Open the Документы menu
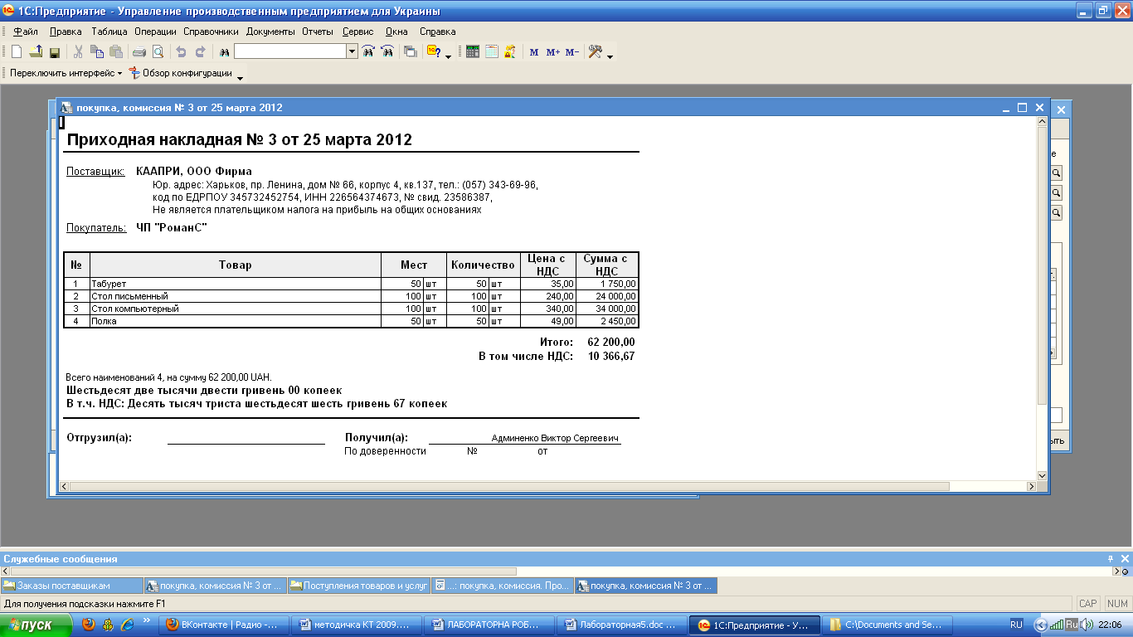1133x637 pixels. [270, 32]
